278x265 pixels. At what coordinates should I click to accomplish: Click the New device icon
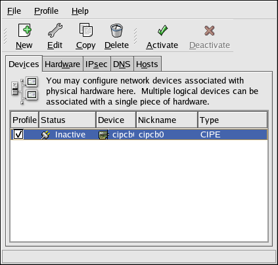point(24,30)
